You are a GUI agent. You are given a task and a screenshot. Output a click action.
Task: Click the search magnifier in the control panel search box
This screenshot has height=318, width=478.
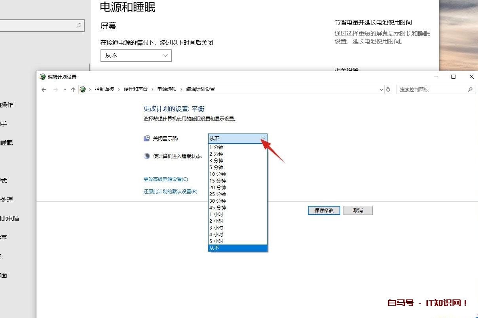(x=470, y=90)
